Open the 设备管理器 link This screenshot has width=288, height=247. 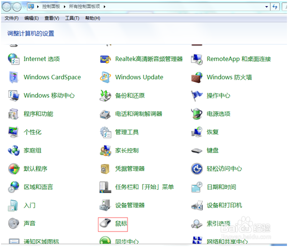click(x=130, y=205)
